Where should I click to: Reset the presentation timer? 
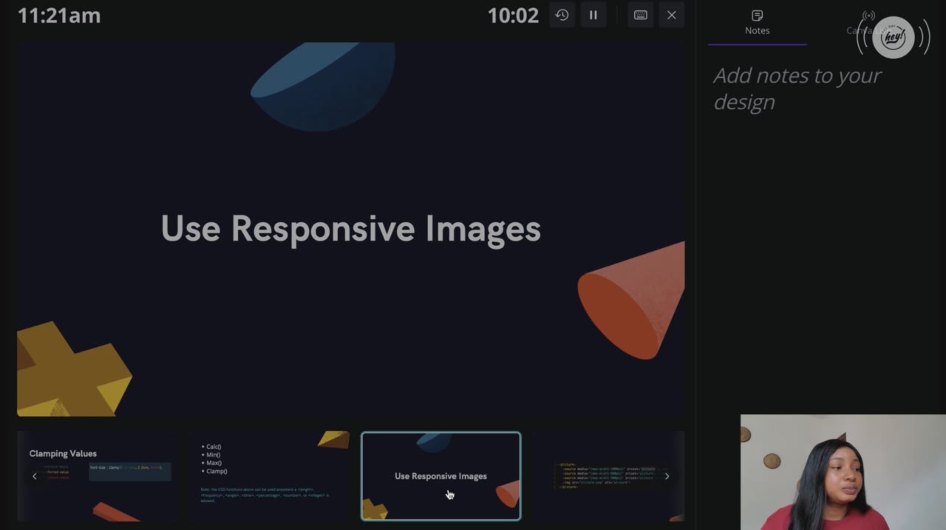pos(562,15)
